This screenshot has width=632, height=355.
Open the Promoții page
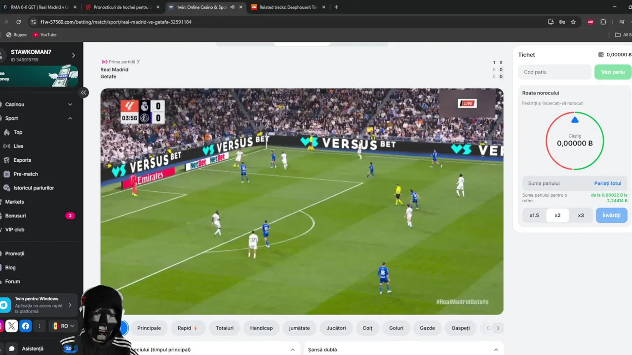(x=15, y=253)
